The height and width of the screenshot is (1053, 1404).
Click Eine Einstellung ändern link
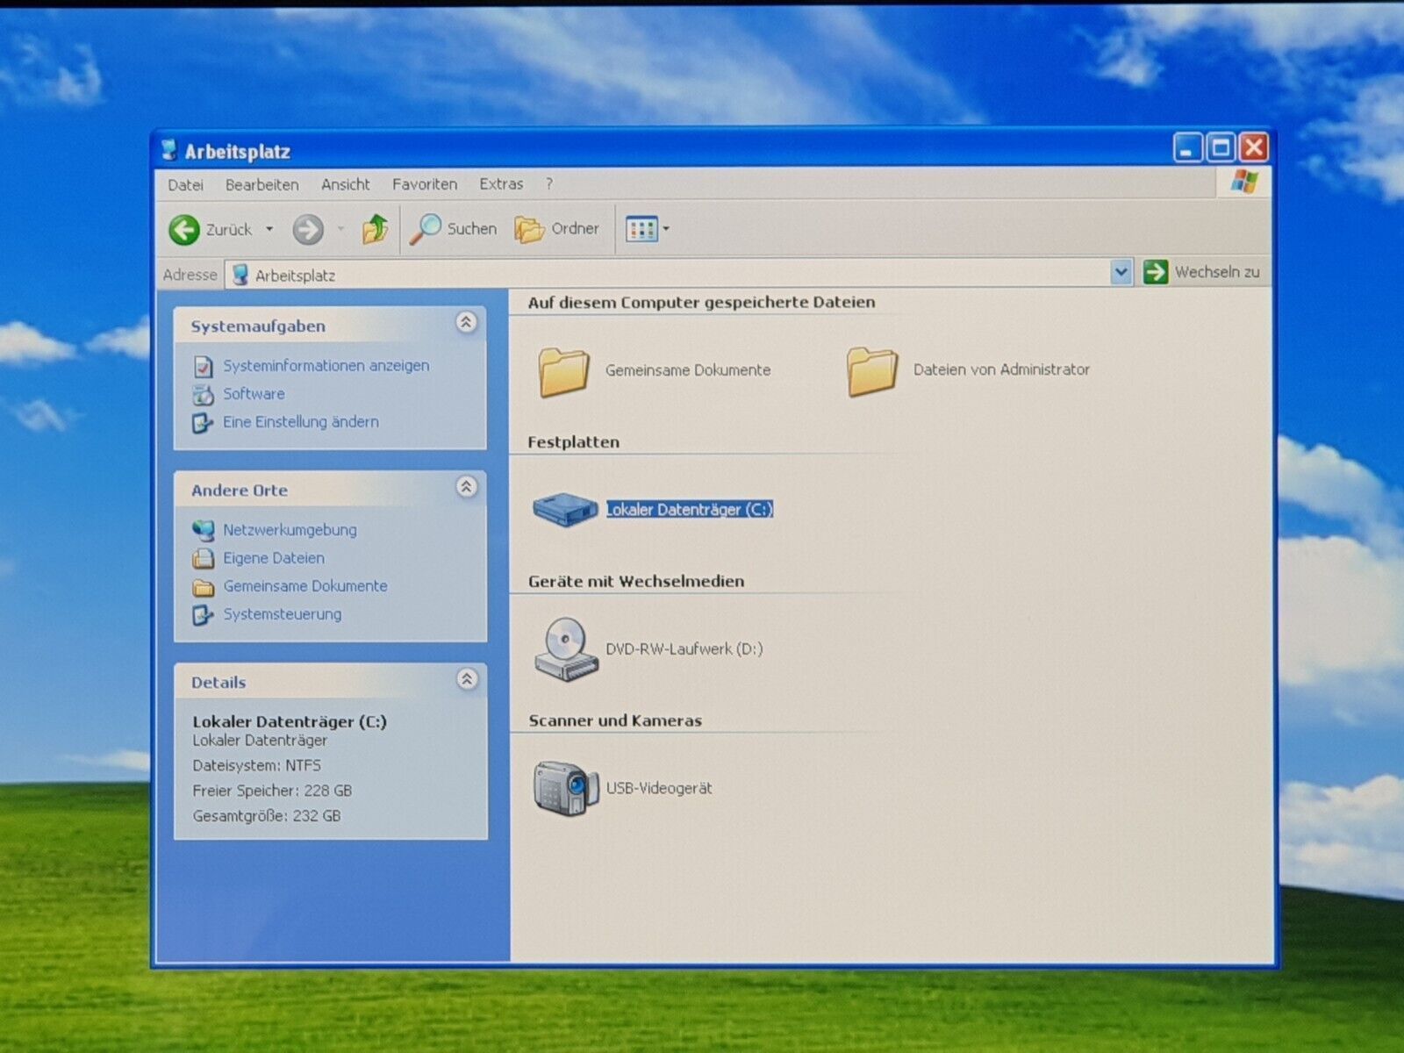pos(301,422)
